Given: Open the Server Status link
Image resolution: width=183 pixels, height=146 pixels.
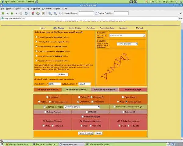Looking at the screenshot, I should pyautogui.click(x=75, y=28).
